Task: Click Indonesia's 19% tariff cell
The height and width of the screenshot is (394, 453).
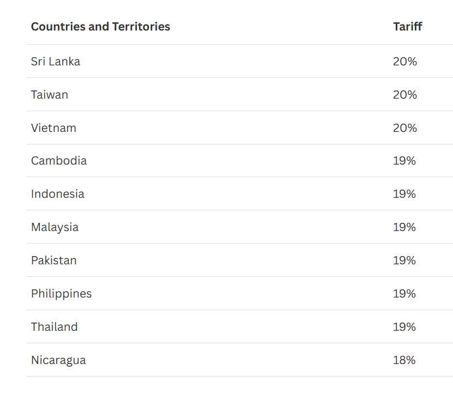Action: 404,194
